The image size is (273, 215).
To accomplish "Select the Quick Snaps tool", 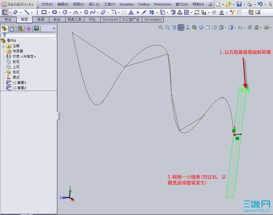I will click(x=240, y=12).
